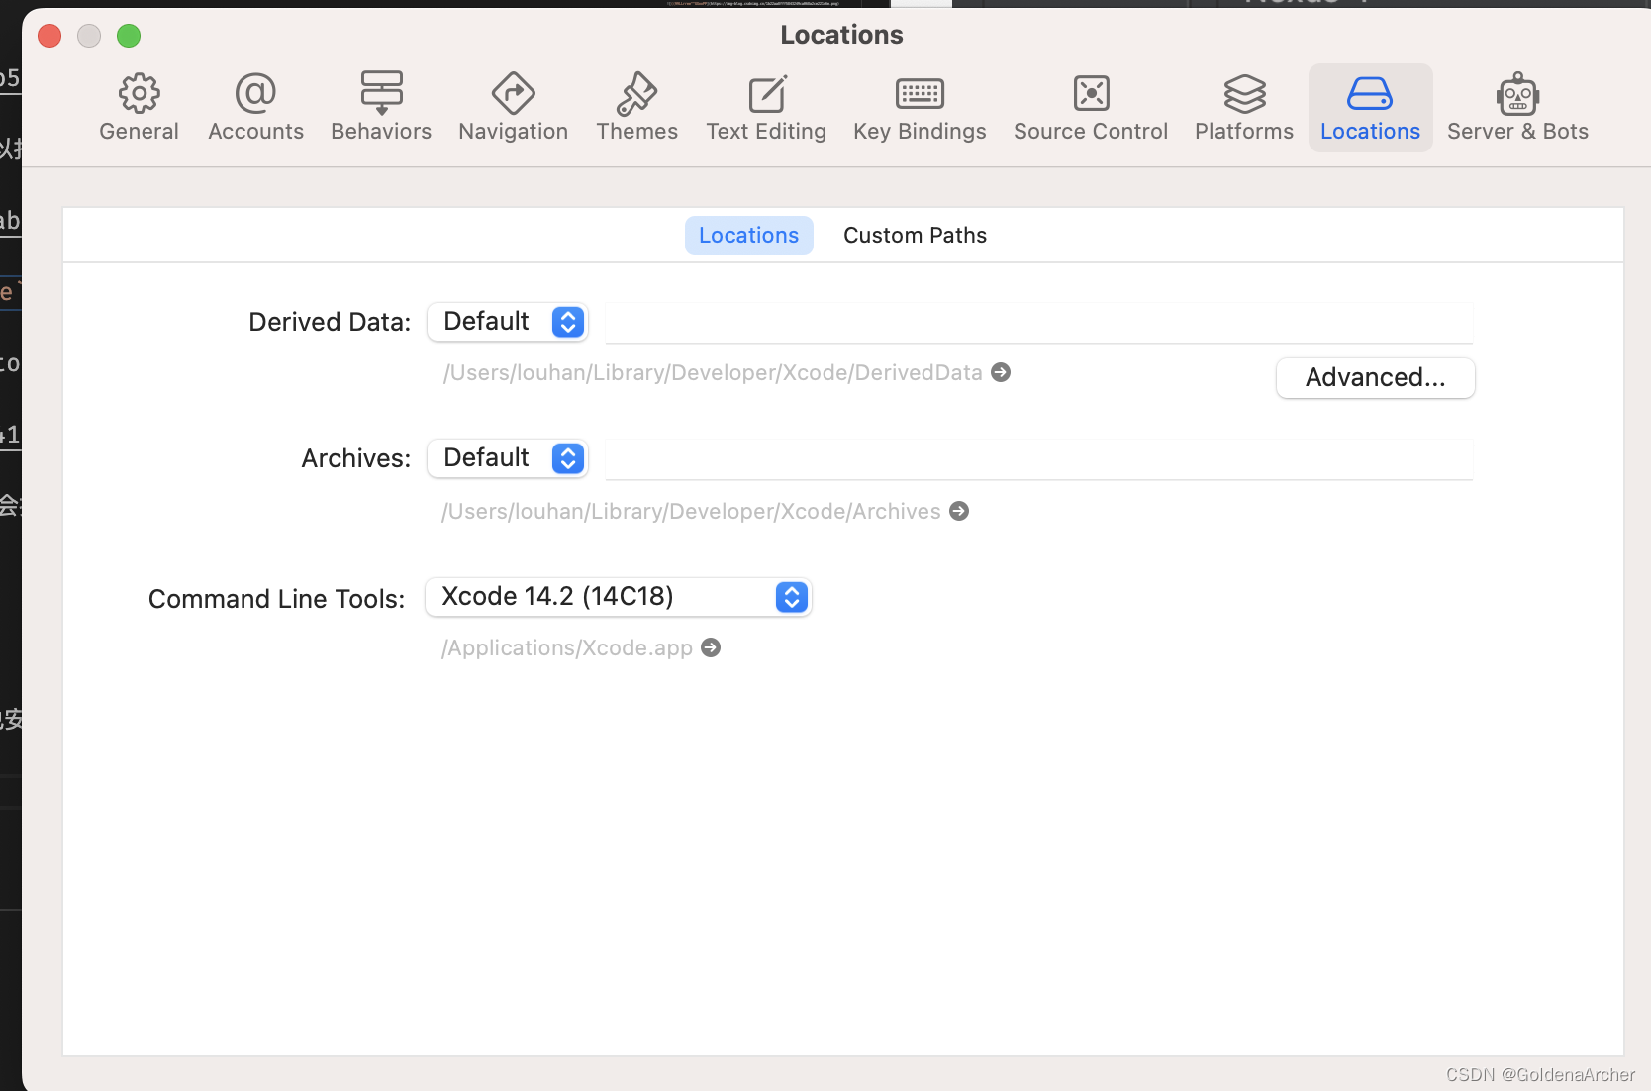This screenshot has width=1651, height=1091.
Task: Open the Command Line Tools dropdown
Action: pos(619,597)
